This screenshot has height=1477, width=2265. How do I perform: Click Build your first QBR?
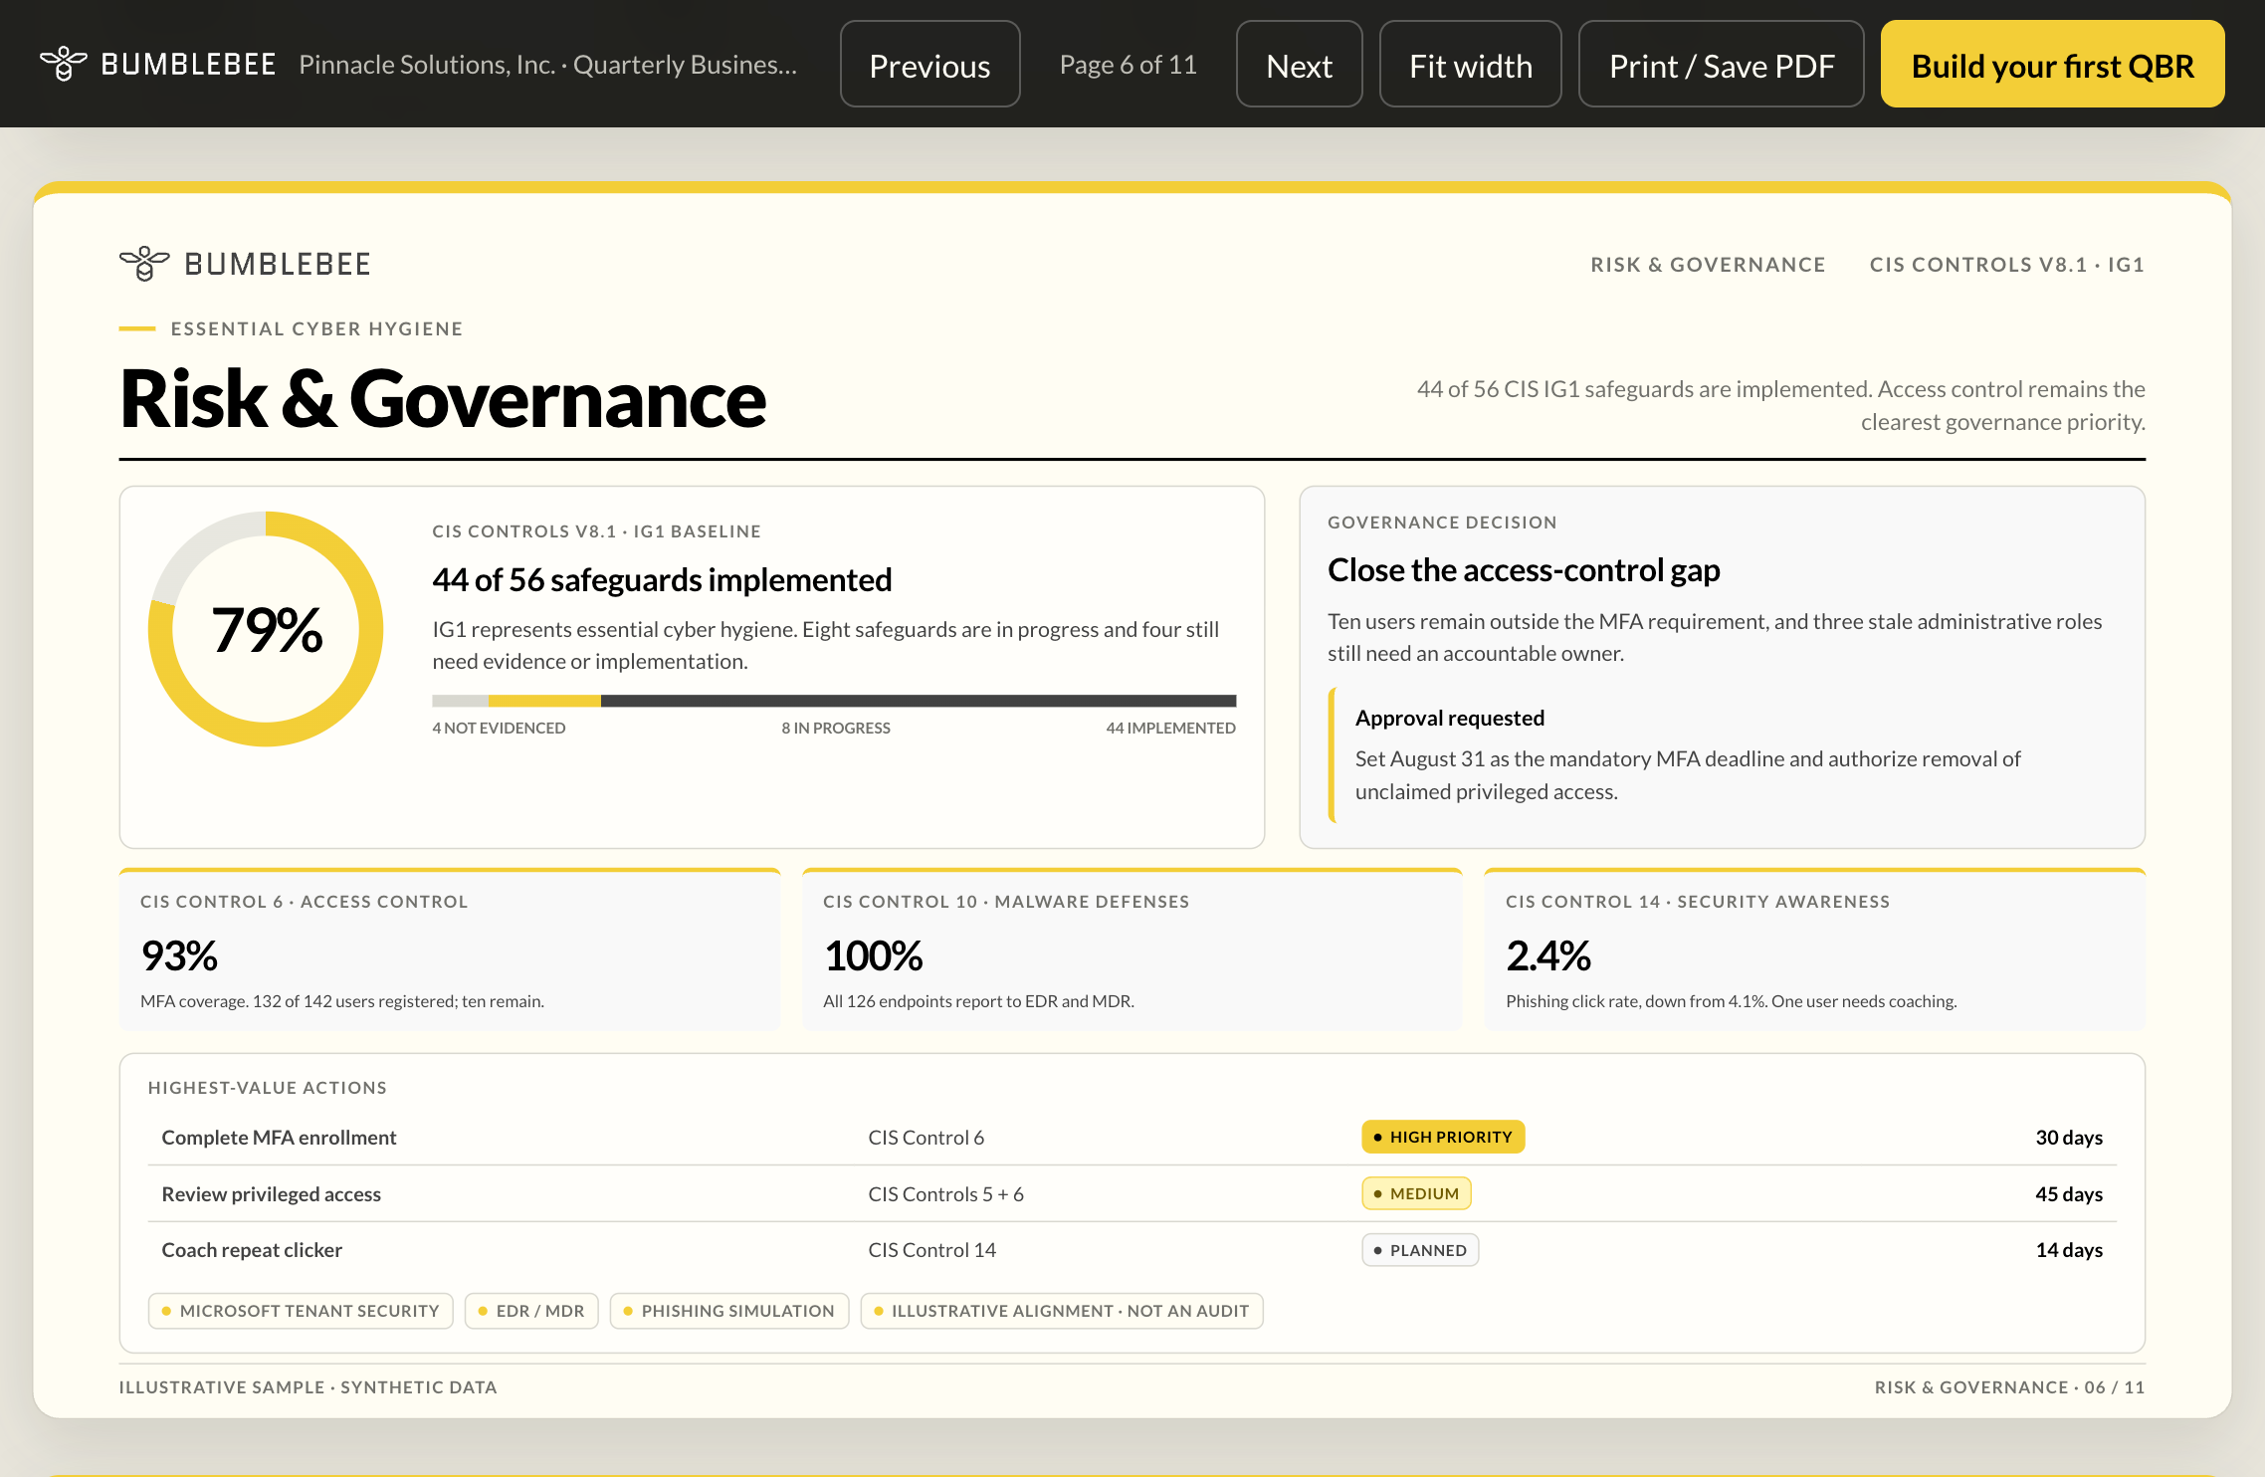coord(2052,65)
